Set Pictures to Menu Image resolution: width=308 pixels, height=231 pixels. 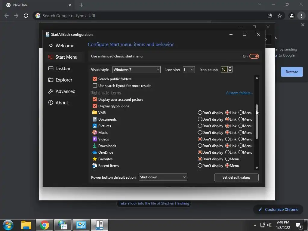[x=241, y=126]
